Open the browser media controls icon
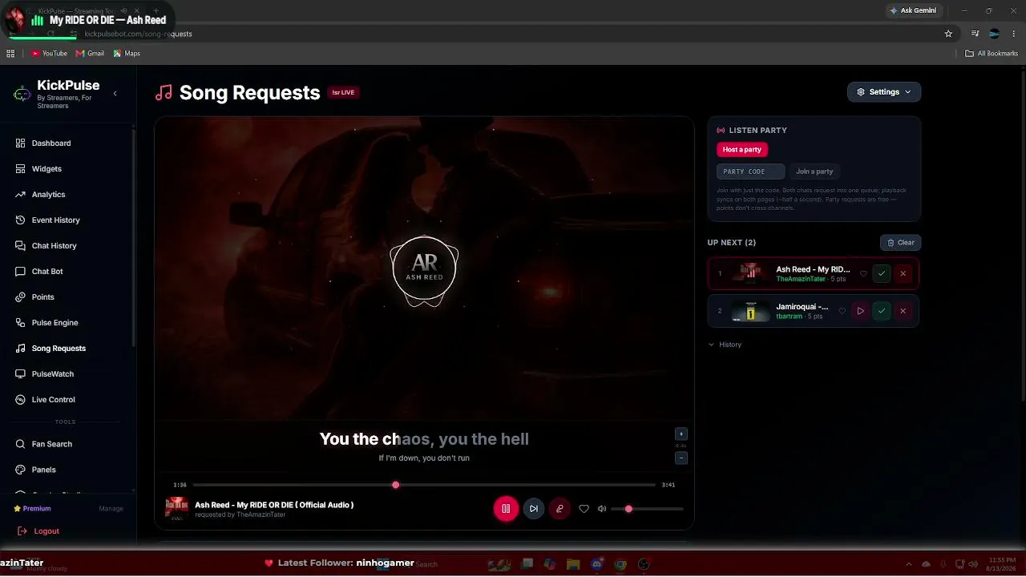This screenshot has width=1026, height=577. [975, 34]
